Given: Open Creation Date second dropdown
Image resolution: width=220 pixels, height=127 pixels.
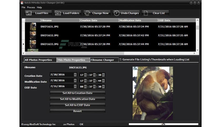Looking at the screenshot, I should click(103, 75).
